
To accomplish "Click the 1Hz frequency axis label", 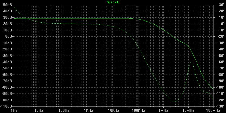I will click(14, 111).
